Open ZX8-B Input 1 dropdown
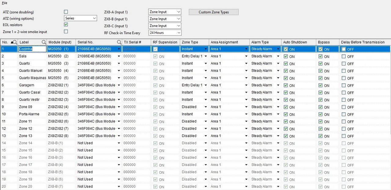This screenshot has width=391, height=190. (165, 19)
